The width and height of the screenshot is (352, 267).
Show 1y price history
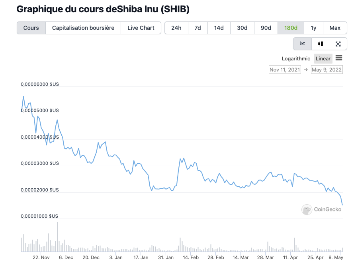pyautogui.click(x=313, y=28)
